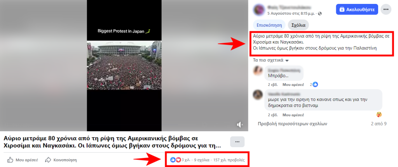This screenshot has width=398, height=167.
Task: Open the first commenter's avatar
Action: click(x=258, y=70)
